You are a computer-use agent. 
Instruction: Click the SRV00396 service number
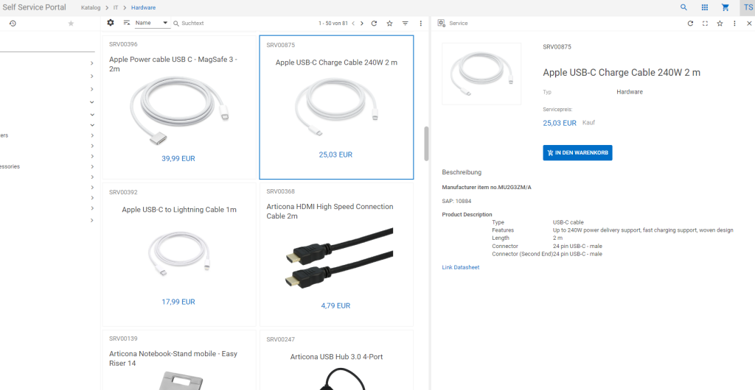coord(123,44)
